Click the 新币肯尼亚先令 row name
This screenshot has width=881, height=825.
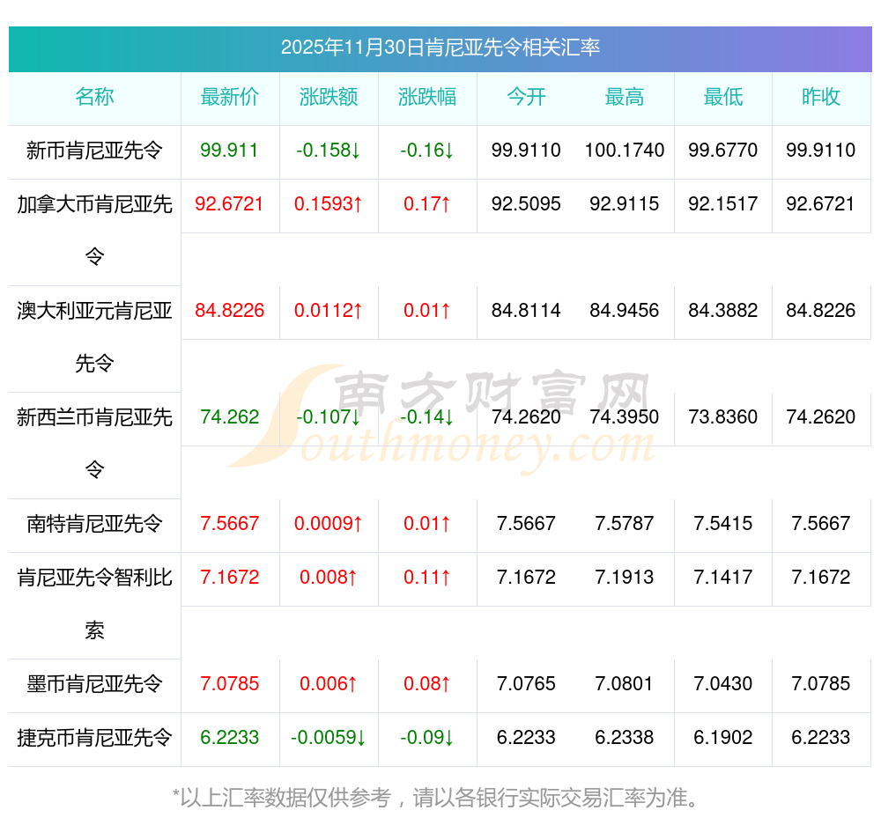pos(94,151)
